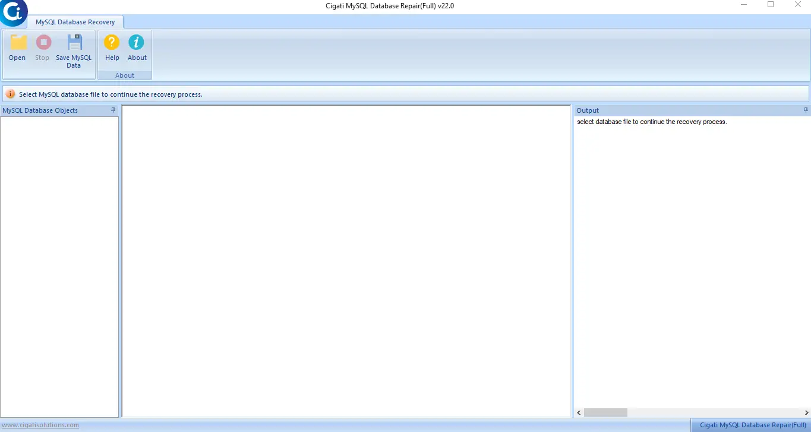This screenshot has height=432, width=811.
Task: Click 'select database file to continue' output text
Action: [x=652, y=122]
